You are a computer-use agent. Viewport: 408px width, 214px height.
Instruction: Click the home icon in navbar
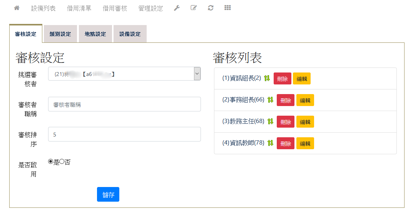point(17,8)
